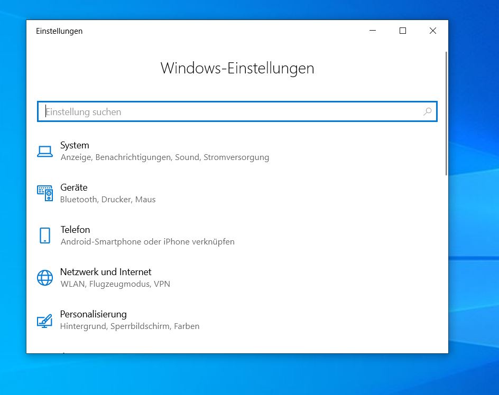Click 'Anzeige, Benachrichtigungen, Sound, Stromversorgung' description

click(165, 157)
